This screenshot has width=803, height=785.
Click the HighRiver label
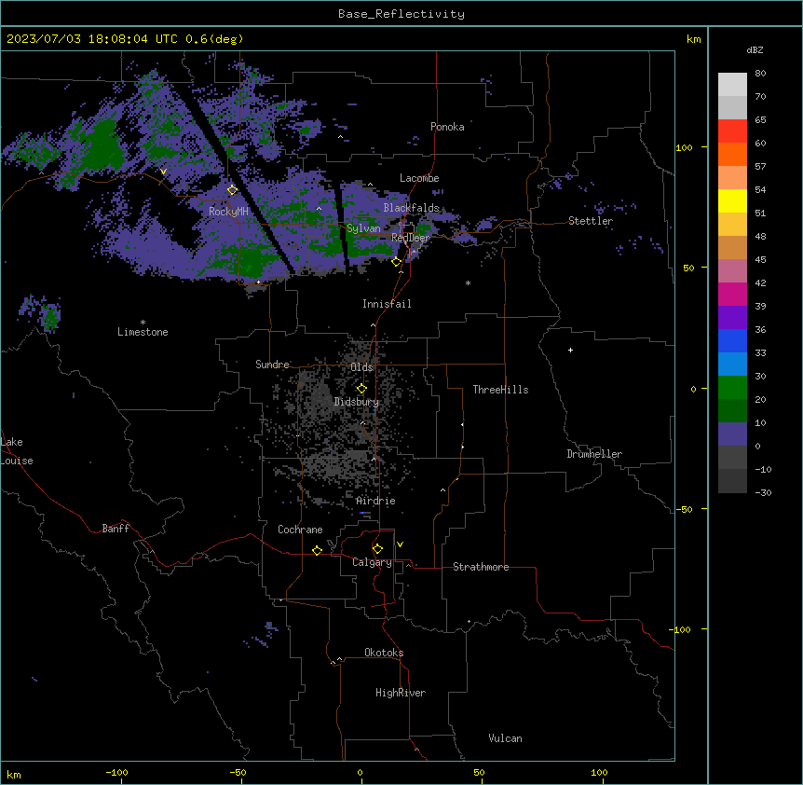401,693
